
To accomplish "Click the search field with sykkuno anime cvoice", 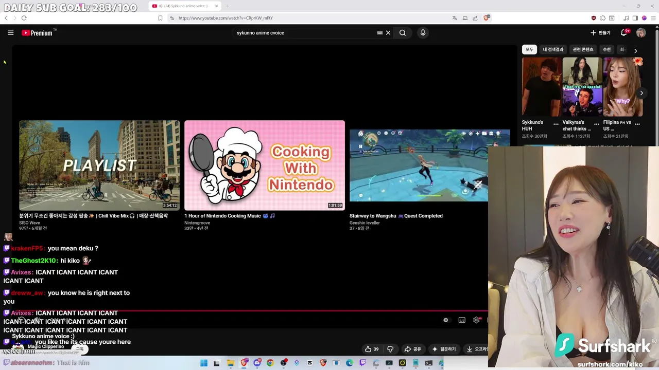I will (304, 33).
